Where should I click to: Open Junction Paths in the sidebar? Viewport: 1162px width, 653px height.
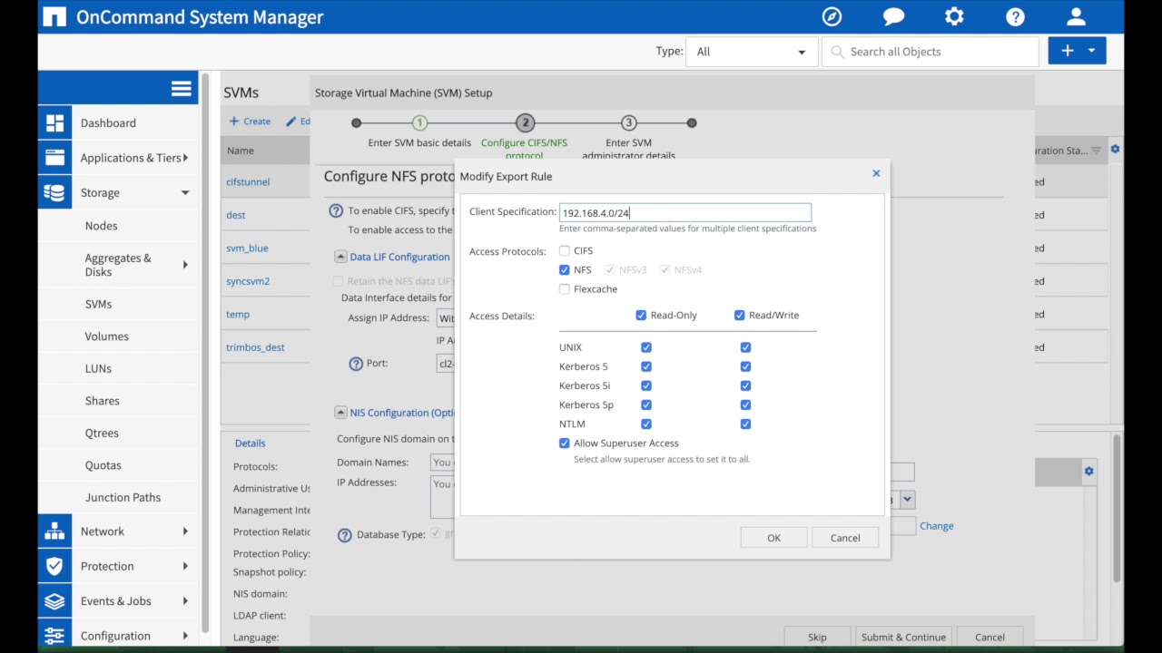click(x=123, y=498)
